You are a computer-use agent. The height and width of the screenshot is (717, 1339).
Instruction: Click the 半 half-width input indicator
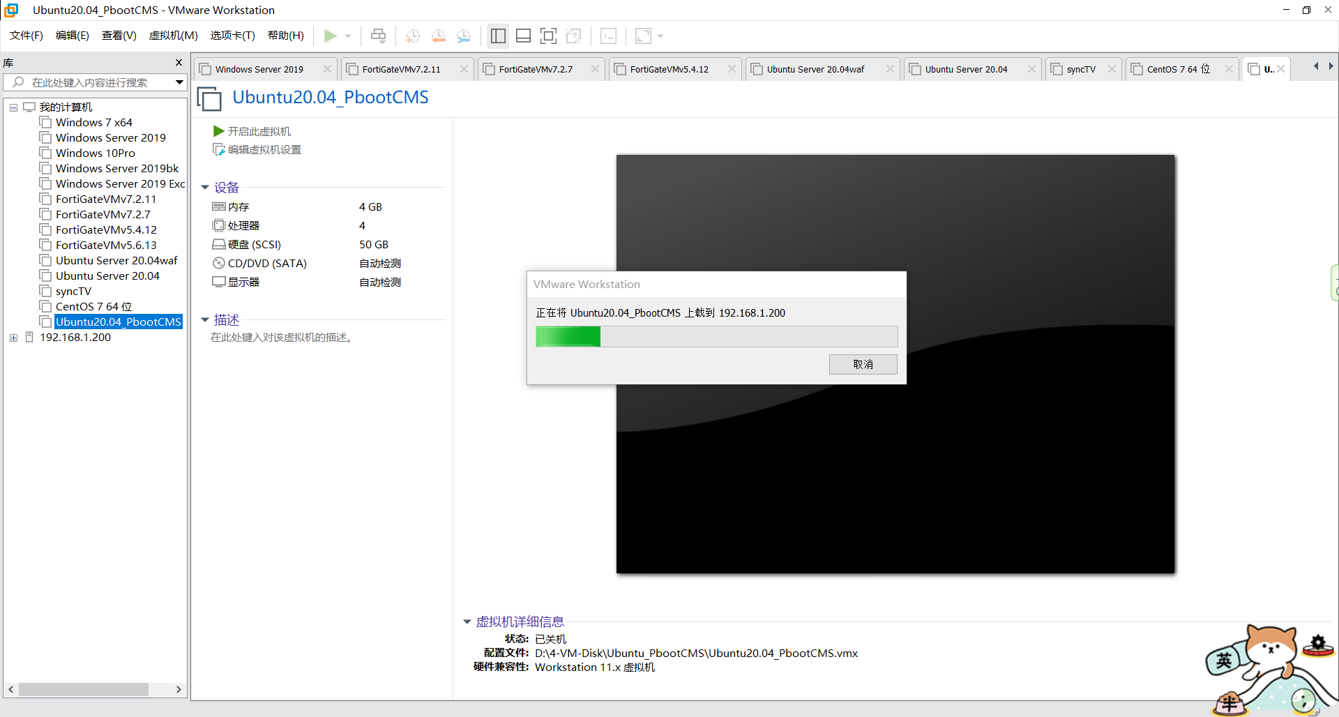click(1230, 703)
